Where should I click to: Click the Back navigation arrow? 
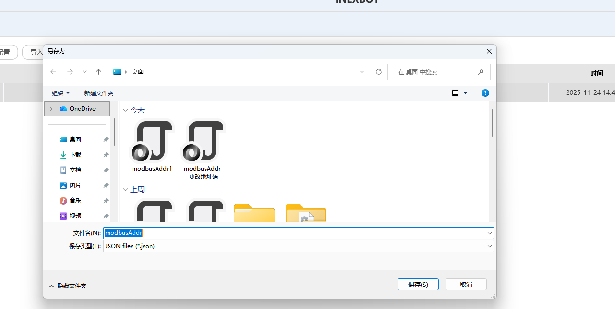(x=53, y=72)
